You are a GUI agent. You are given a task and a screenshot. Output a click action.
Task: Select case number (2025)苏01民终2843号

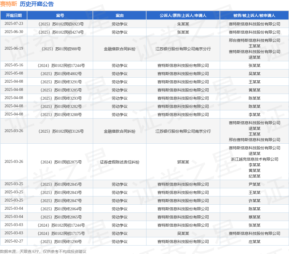[60, 193]
